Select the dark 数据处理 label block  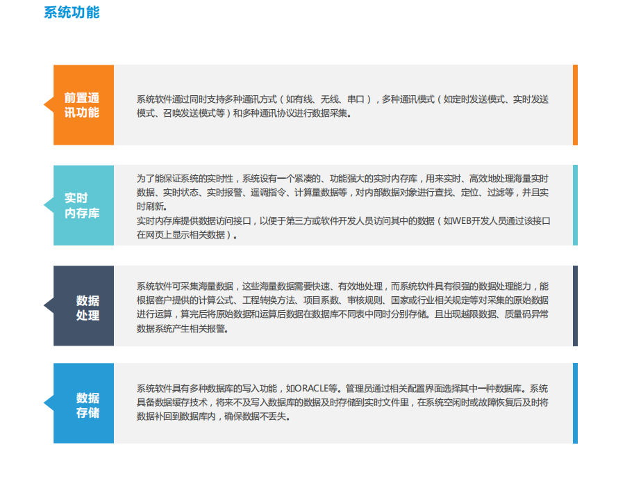[83, 306]
